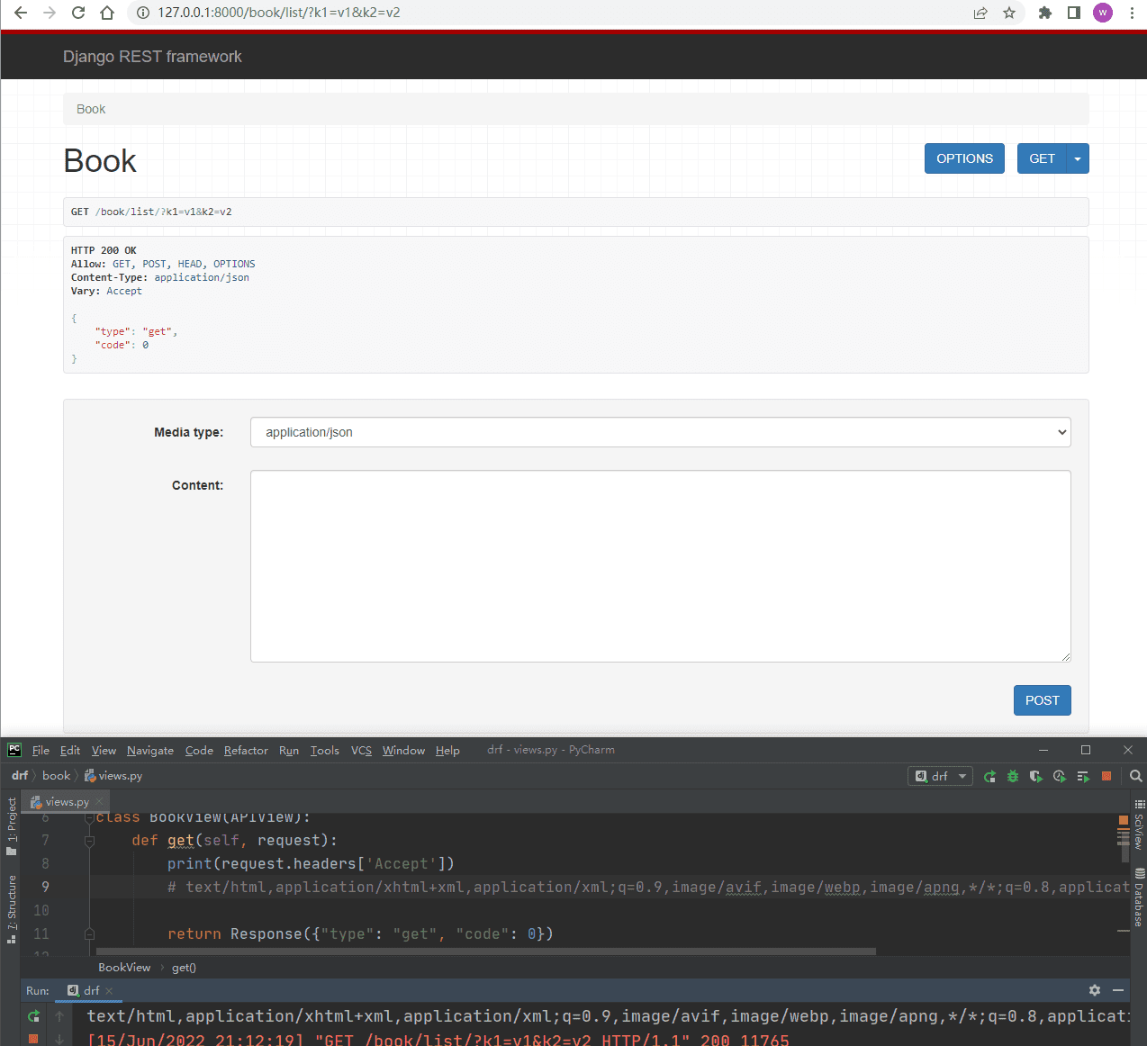
Task: Click the orange inspection indicator in editor
Action: pos(1123,820)
